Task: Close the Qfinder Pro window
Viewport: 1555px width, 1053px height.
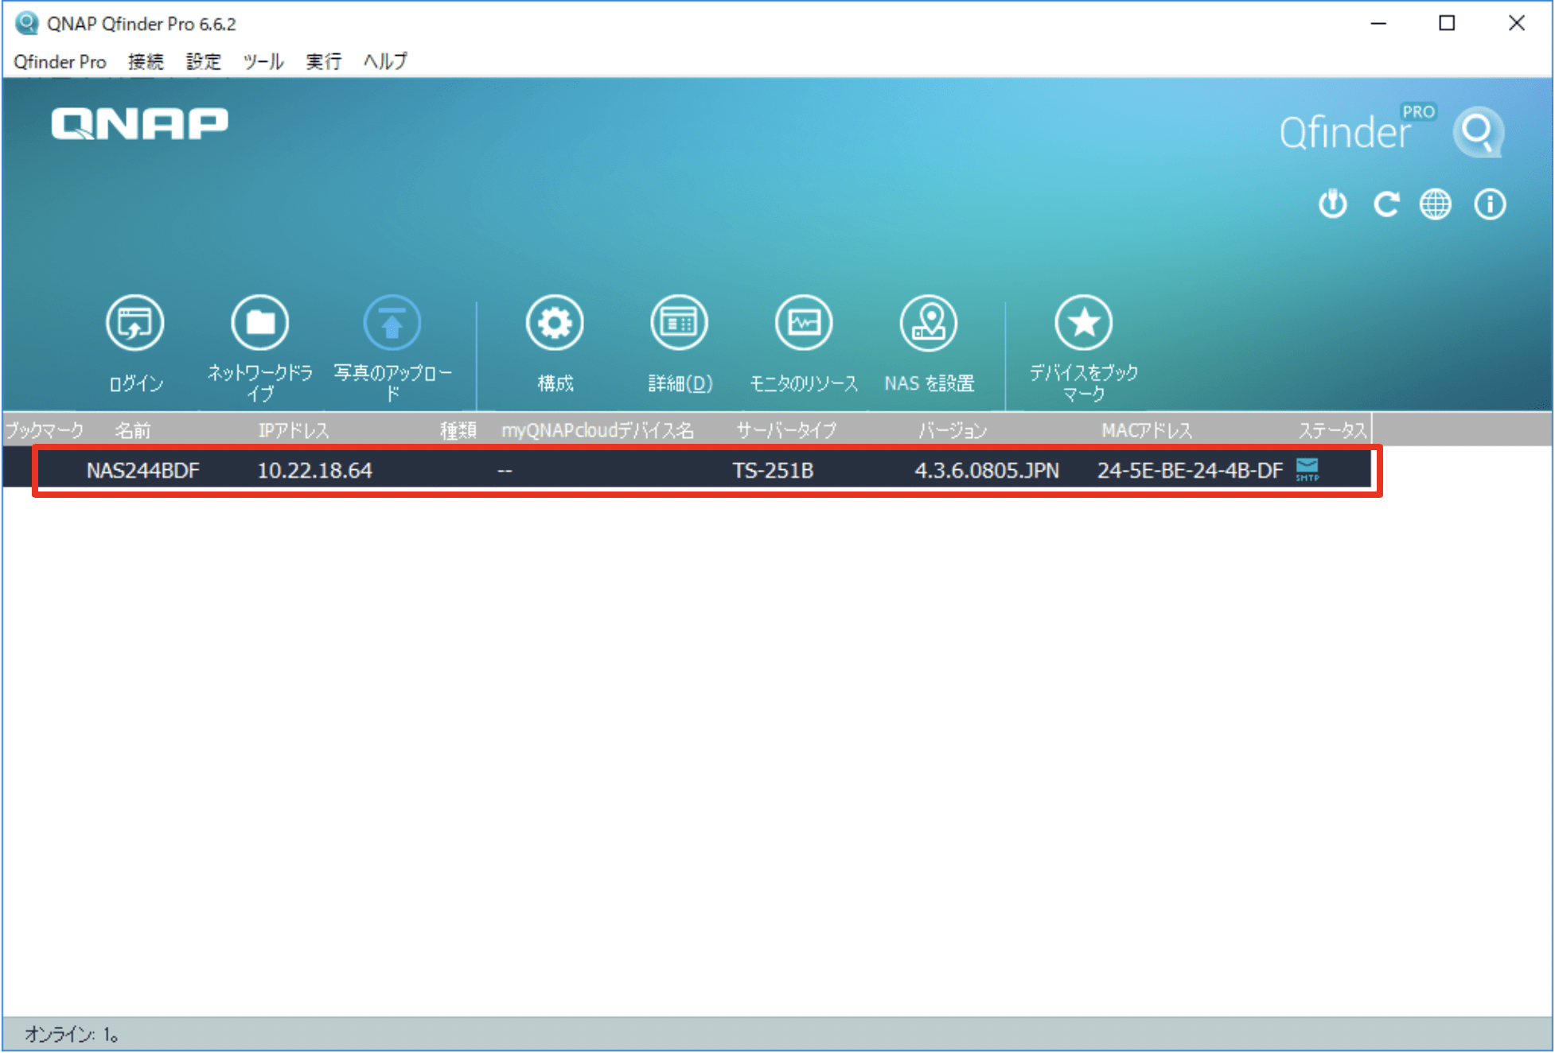Action: 1516,24
